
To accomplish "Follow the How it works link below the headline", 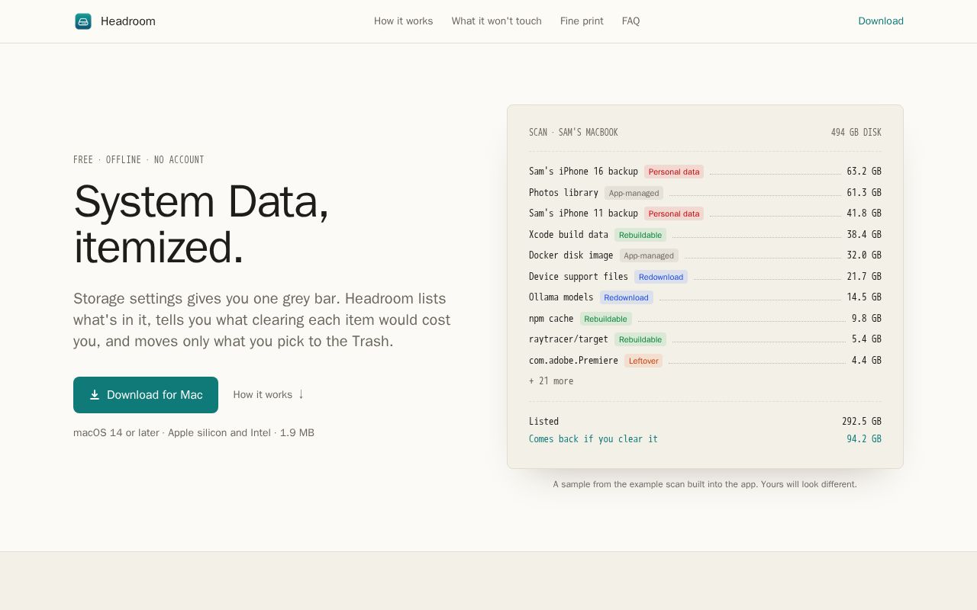I will (x=269, y=394).
